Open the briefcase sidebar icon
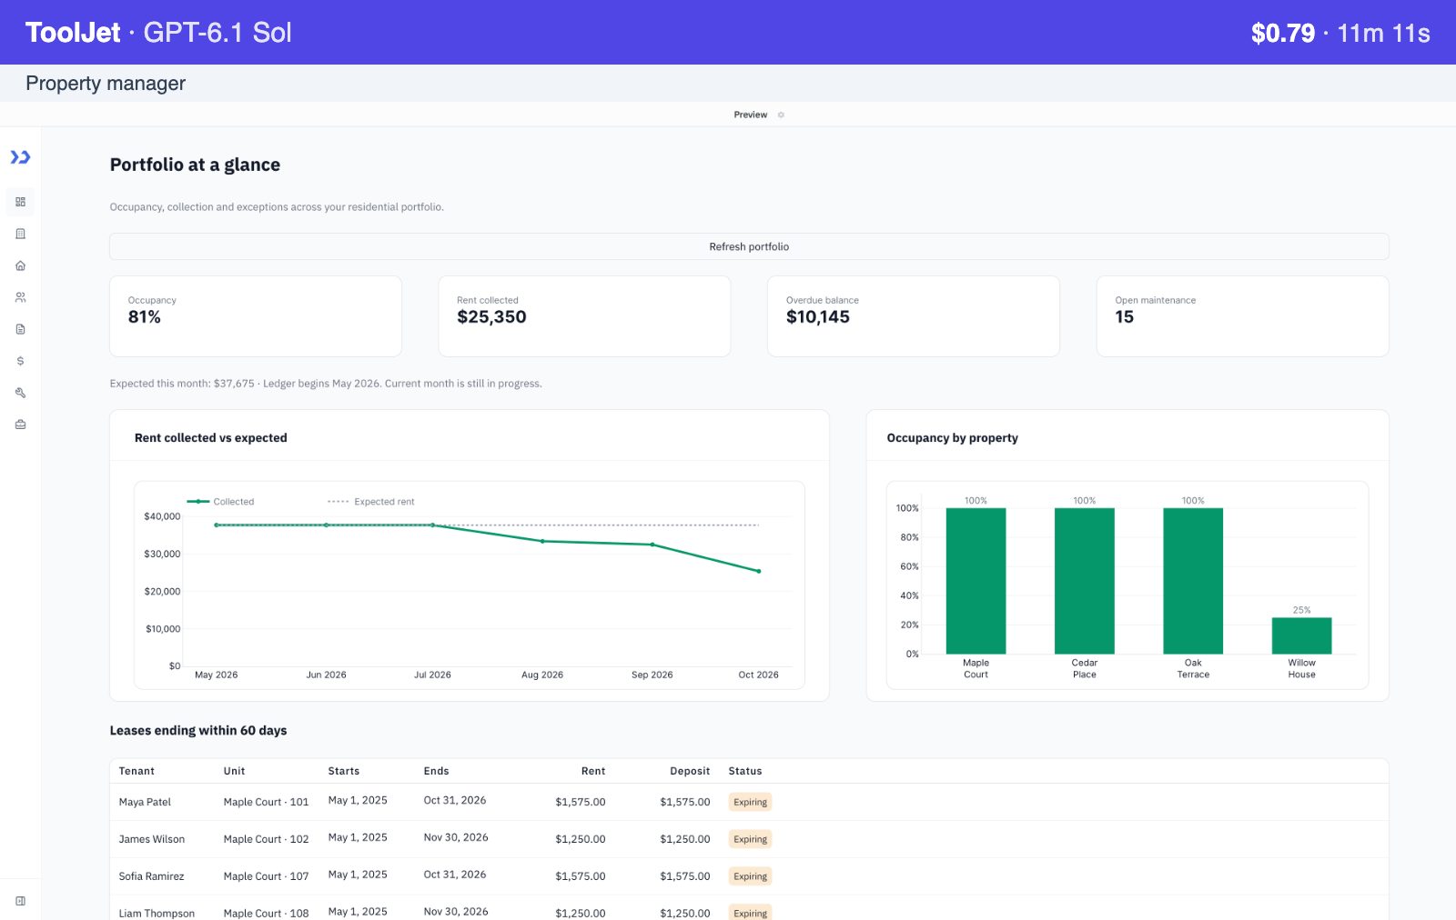This screenshot has height=920, width=1456. [x=20, y=425]
